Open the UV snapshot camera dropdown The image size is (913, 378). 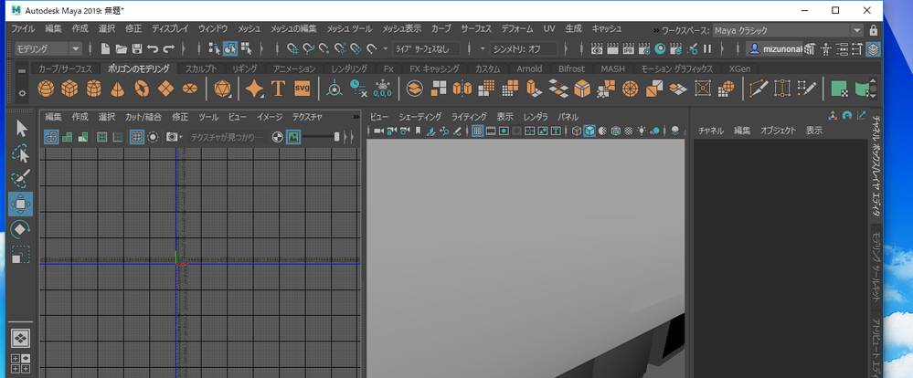[x=174, y=137]
